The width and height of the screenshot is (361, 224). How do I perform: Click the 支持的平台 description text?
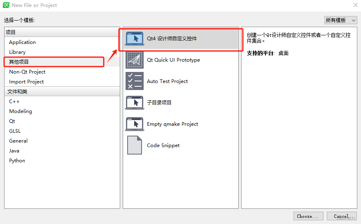(x=268, y=53)
